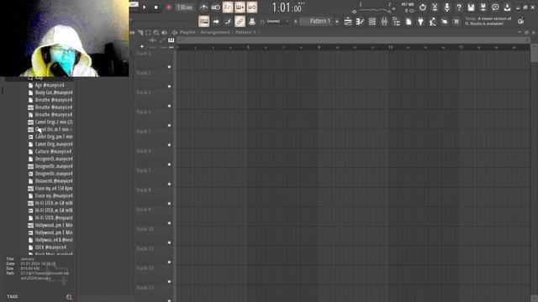538x302 pixels.
Task: Click the playlist horizontal scrollbar at top
Action: click(x=354, y=40)
